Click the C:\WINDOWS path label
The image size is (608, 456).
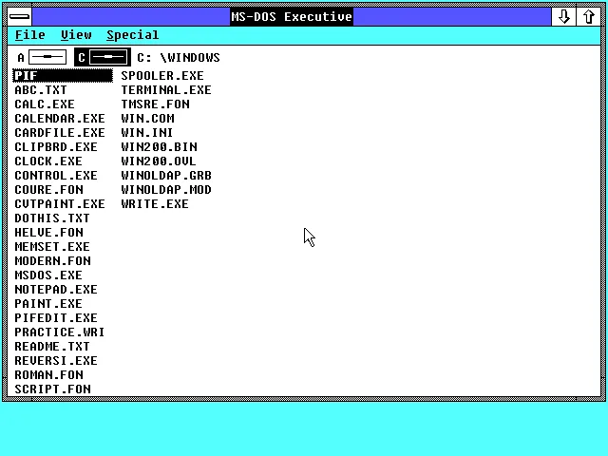click(179, 58)
